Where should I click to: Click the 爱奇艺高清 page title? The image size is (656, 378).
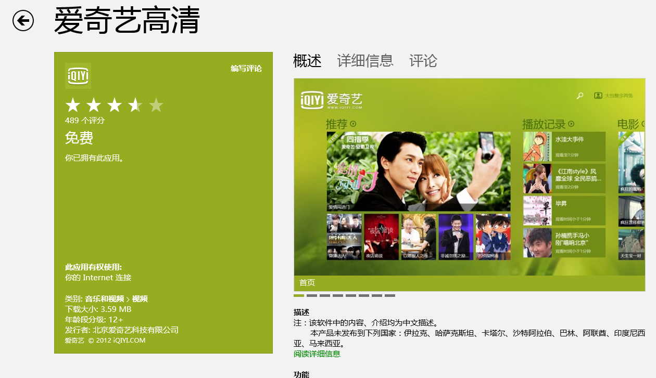coord(127,21)
